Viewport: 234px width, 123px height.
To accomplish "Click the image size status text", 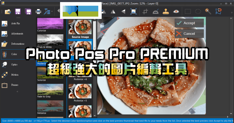I will point(17,121).
